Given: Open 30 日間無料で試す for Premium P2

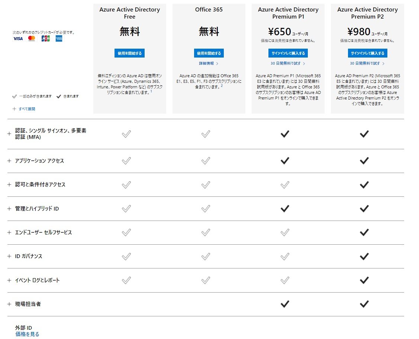Looking at the screenshot, I should [x=367, y=63].
